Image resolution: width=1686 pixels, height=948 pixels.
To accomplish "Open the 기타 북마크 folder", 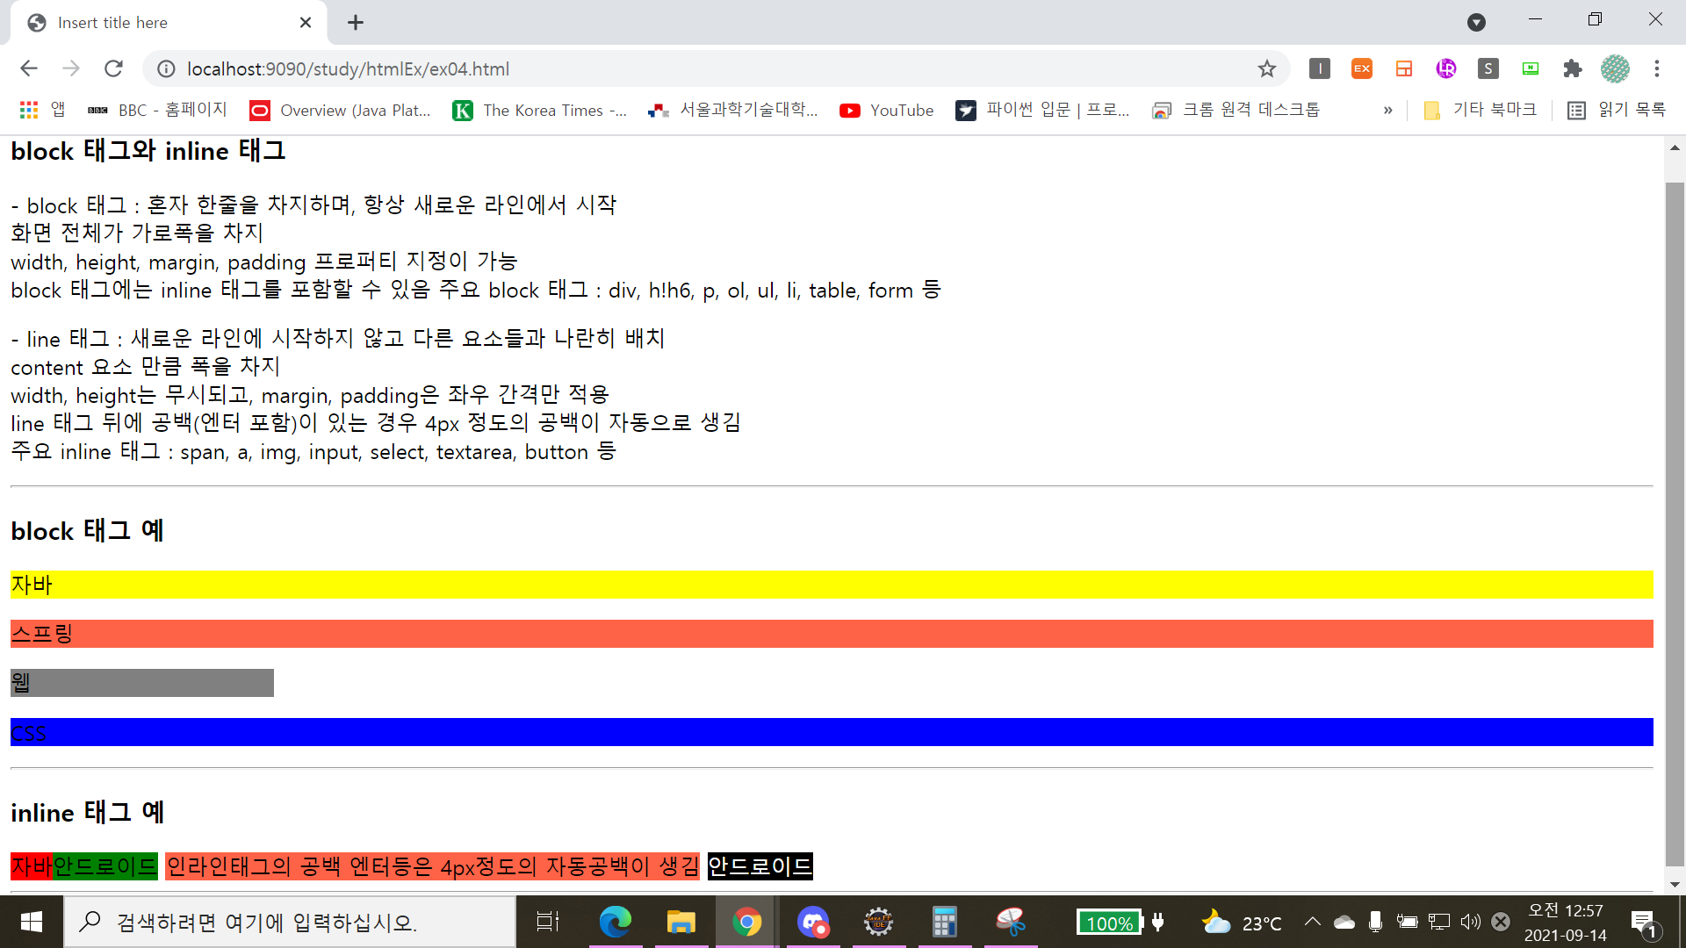I will [1481, 110].
